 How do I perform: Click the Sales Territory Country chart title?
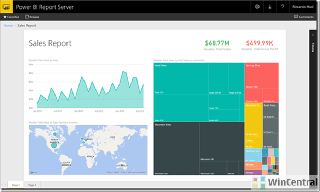tap(53, 122)
